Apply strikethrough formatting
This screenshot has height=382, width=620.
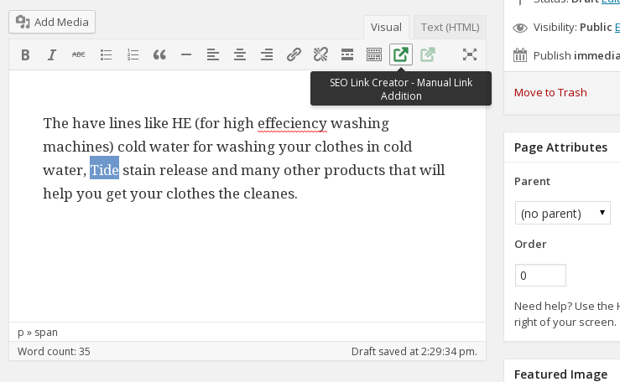pyautogui.click(x=79, y=54)
